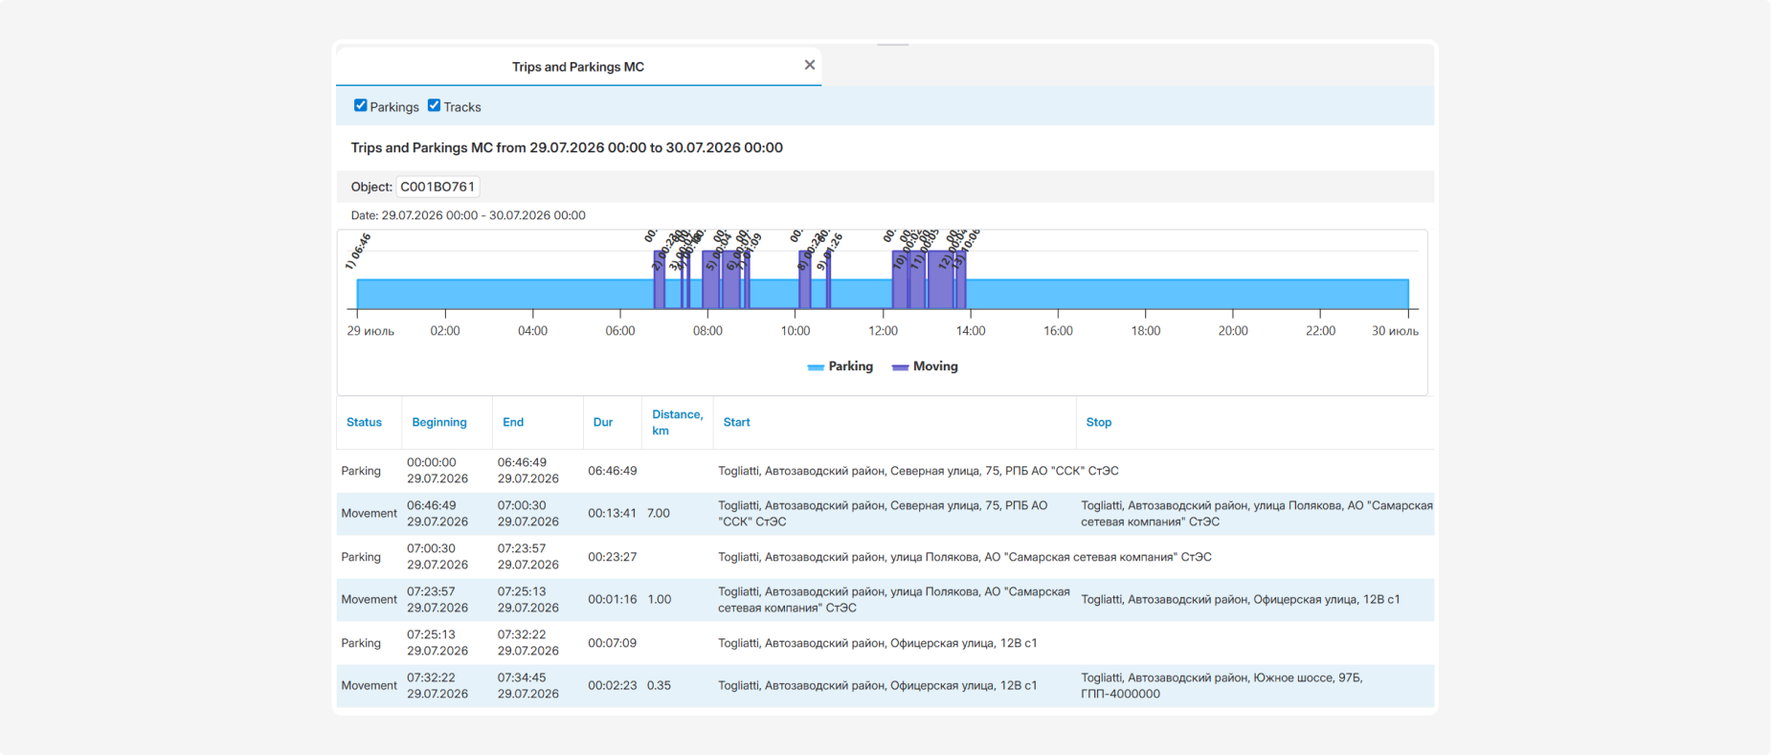The image size is (1771, 755).
Task: Sort table by Dur column
Action: tap(603, 422)
